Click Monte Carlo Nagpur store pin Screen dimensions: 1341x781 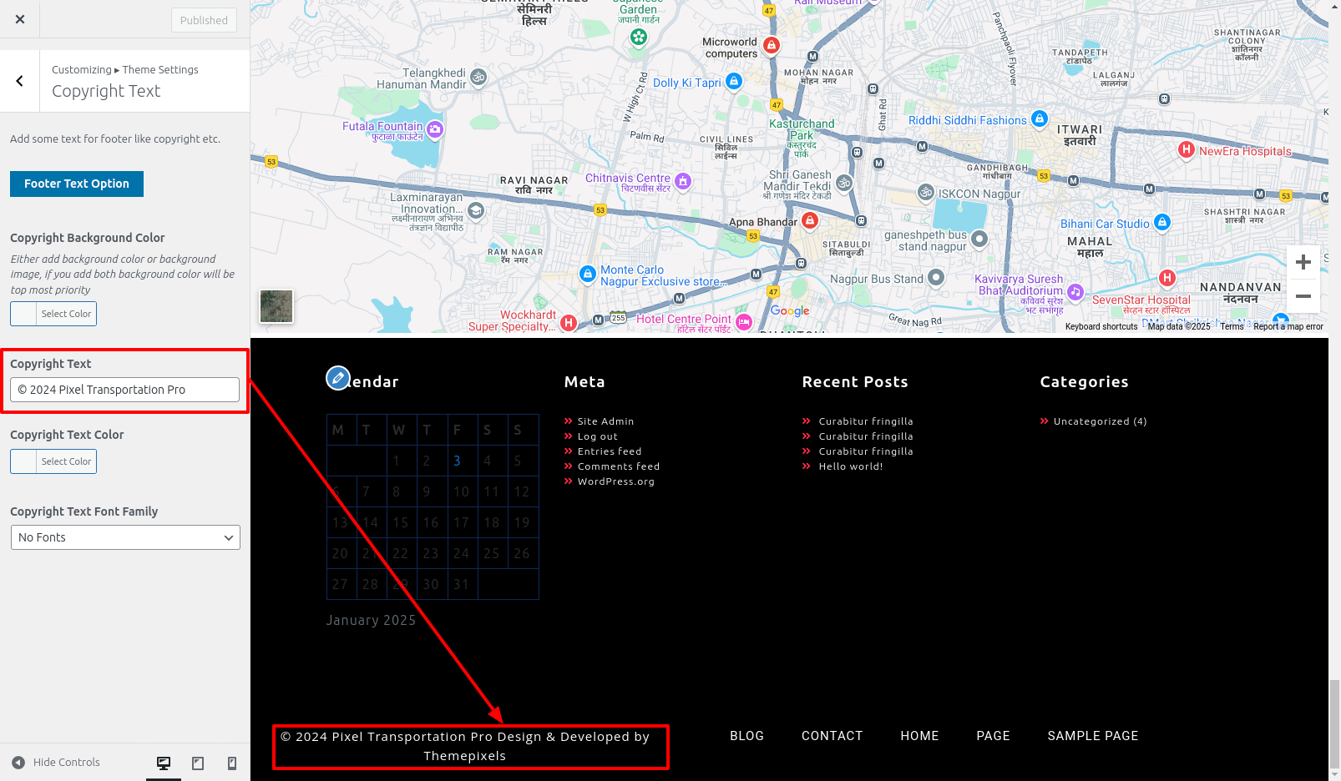click(588, 274)
